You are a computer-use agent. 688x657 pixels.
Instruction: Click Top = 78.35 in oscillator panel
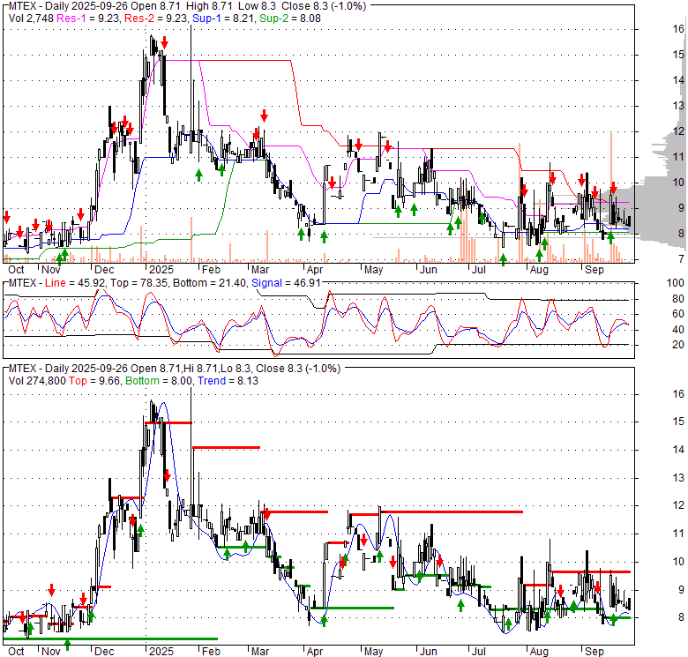[138, 283]
